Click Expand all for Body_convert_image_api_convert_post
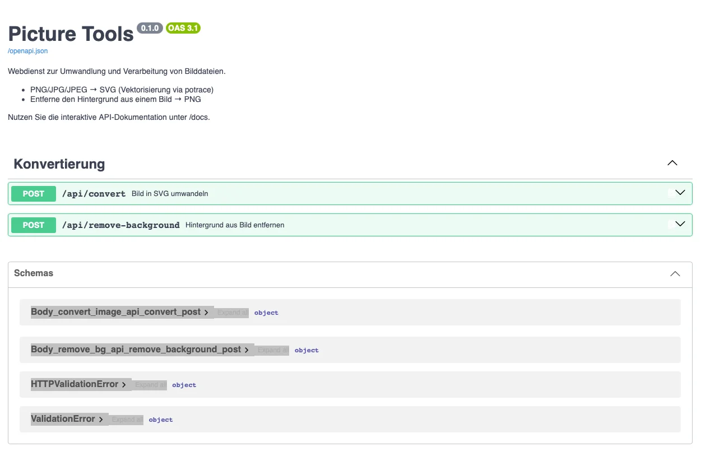The width and height of the screenshot is (701, 475). 232,313
